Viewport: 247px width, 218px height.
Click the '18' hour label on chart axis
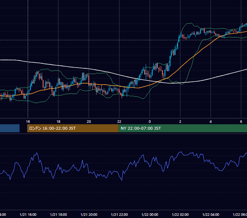point(58,122)
